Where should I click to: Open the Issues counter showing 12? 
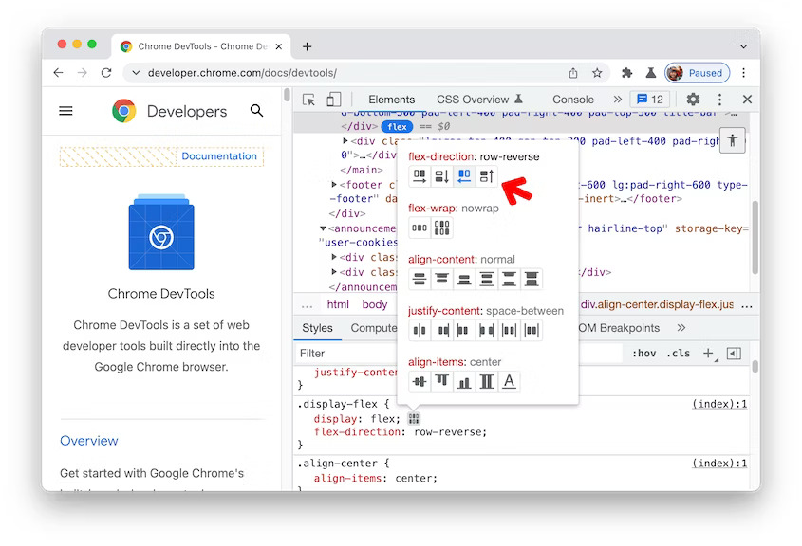pos(650,99)
